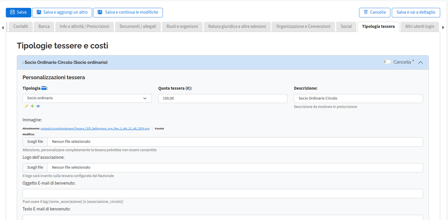Viewport: 448px width, 220px height.
Task: Switch to the Social tab
Action: pos(346,26)
